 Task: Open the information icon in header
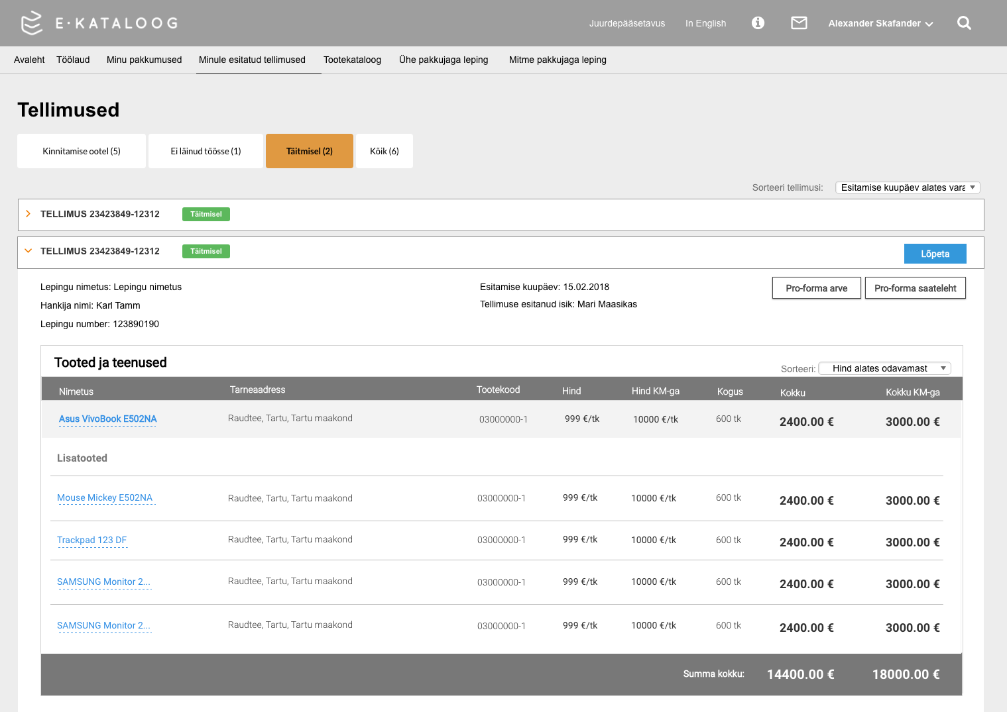point(758,23)
